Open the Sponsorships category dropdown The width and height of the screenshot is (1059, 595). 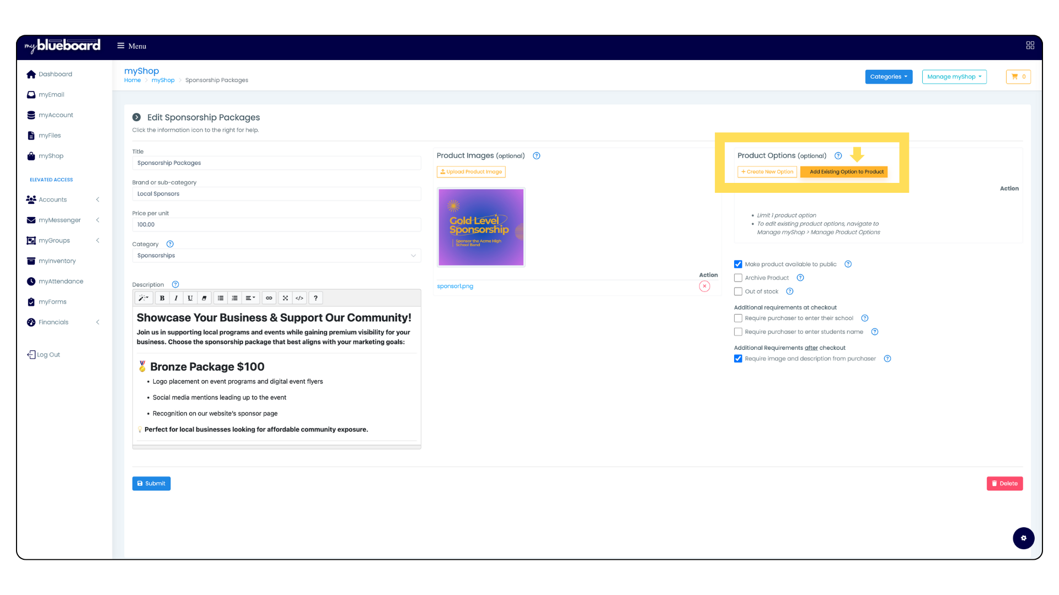(276, 256)
